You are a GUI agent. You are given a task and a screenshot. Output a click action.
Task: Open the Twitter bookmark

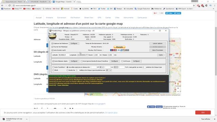coord(102,8)
